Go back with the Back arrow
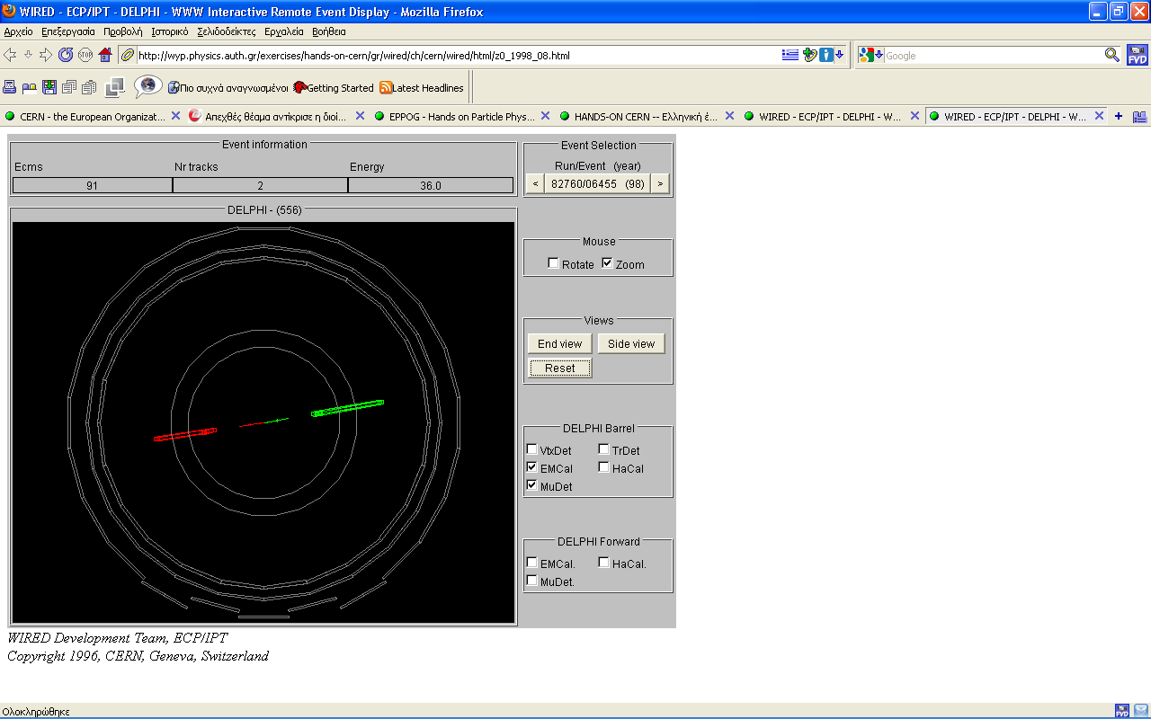Image resolution: width=1151 pixels, height=719 pixels. pyautogui.click(x=10, y=55)
